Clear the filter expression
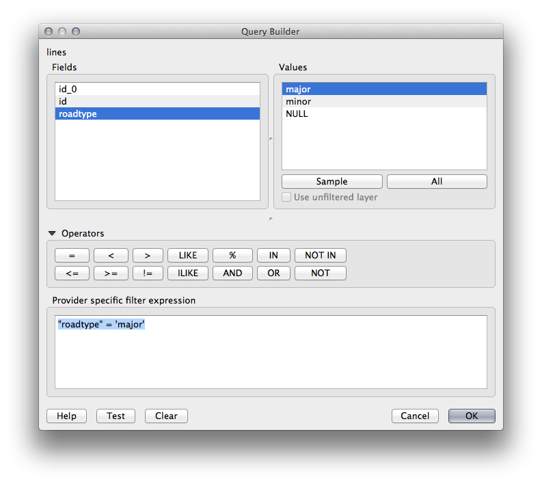Viewport: 542px width, 484px height. point(166,416)
